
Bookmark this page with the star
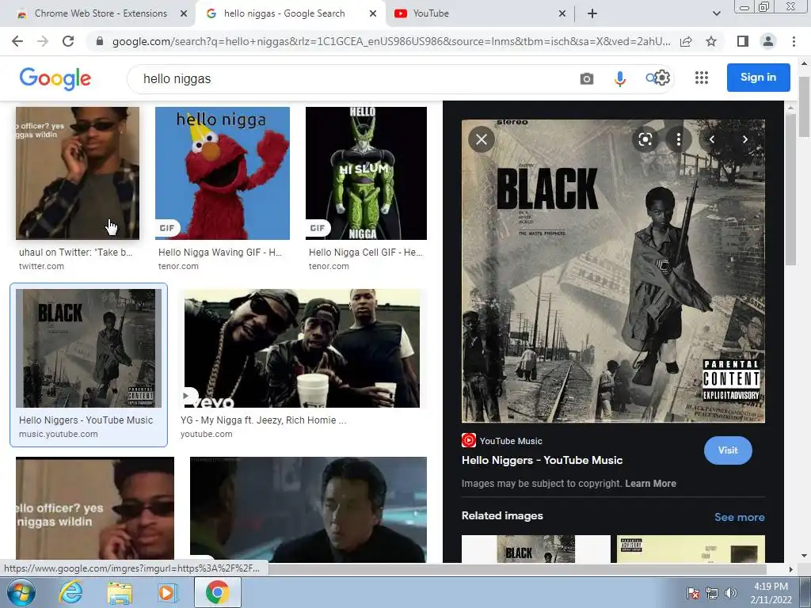711,41
